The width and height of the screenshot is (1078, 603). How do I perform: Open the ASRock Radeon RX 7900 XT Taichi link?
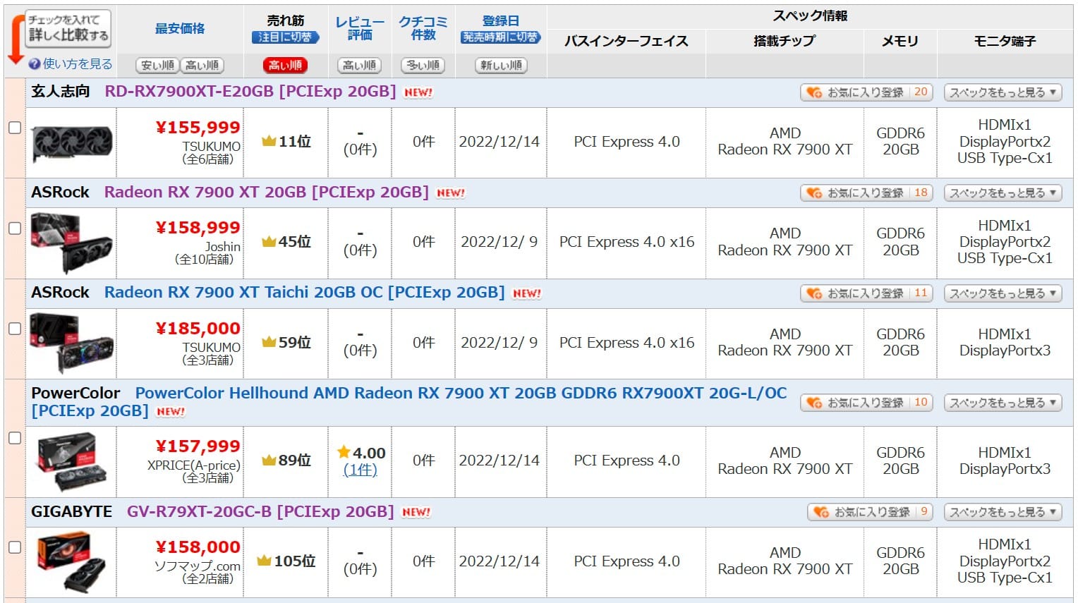(303, 293)
